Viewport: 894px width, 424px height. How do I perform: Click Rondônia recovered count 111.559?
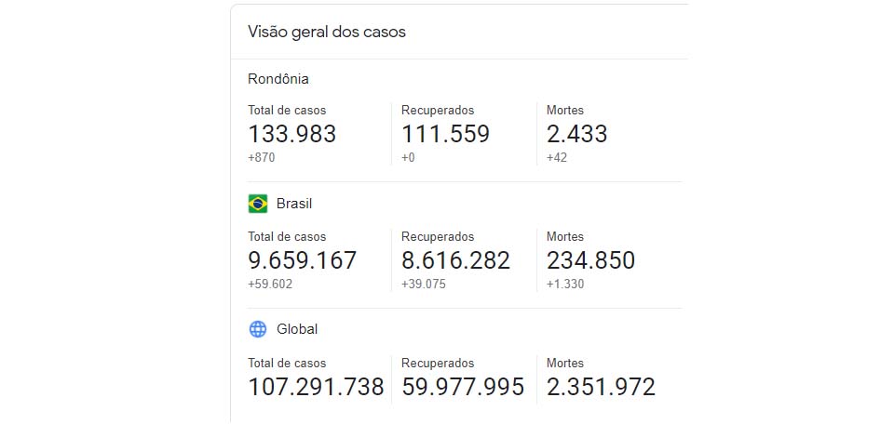click(445, 134)
